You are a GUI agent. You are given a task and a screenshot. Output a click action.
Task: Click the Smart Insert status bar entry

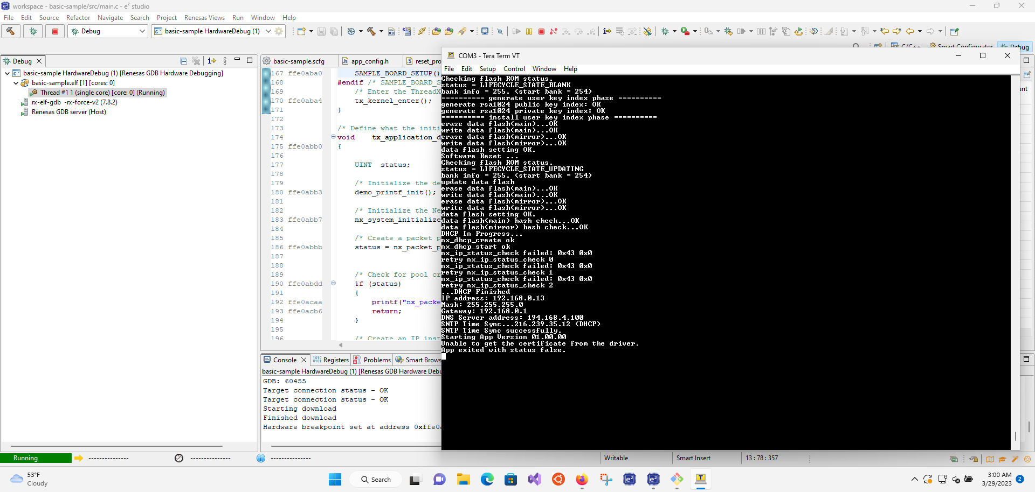693,458
